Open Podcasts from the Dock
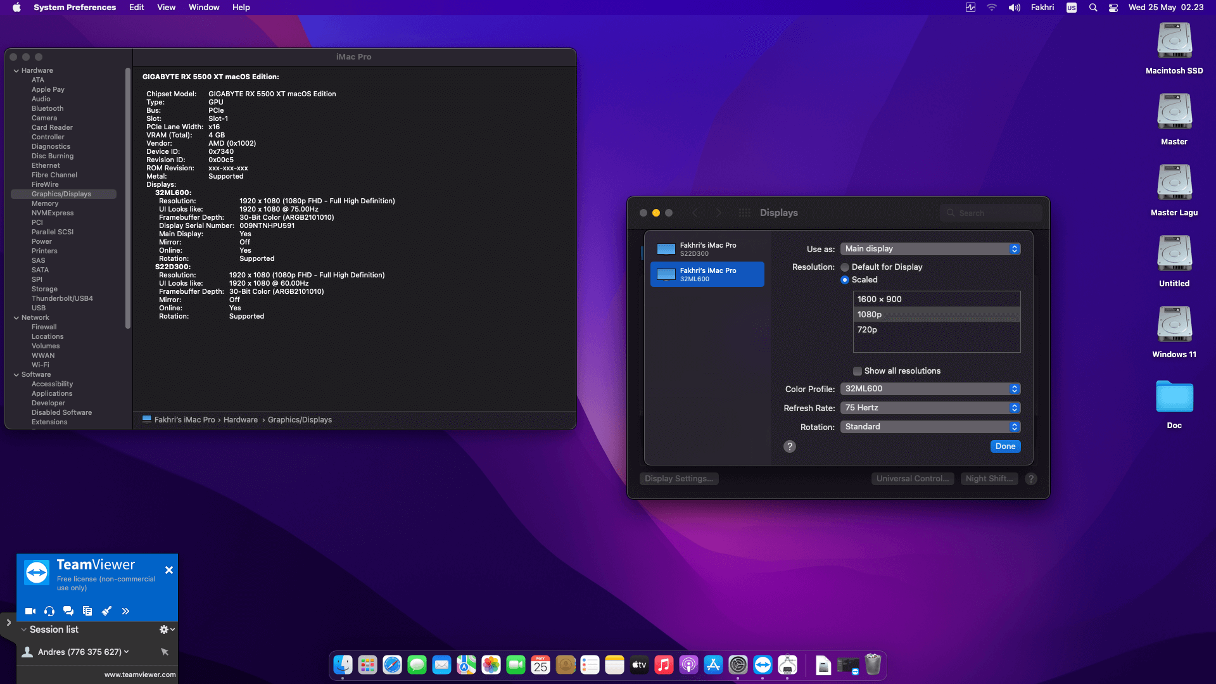The height and width of the screenshot is (684, 1216). tap(689, 665)
